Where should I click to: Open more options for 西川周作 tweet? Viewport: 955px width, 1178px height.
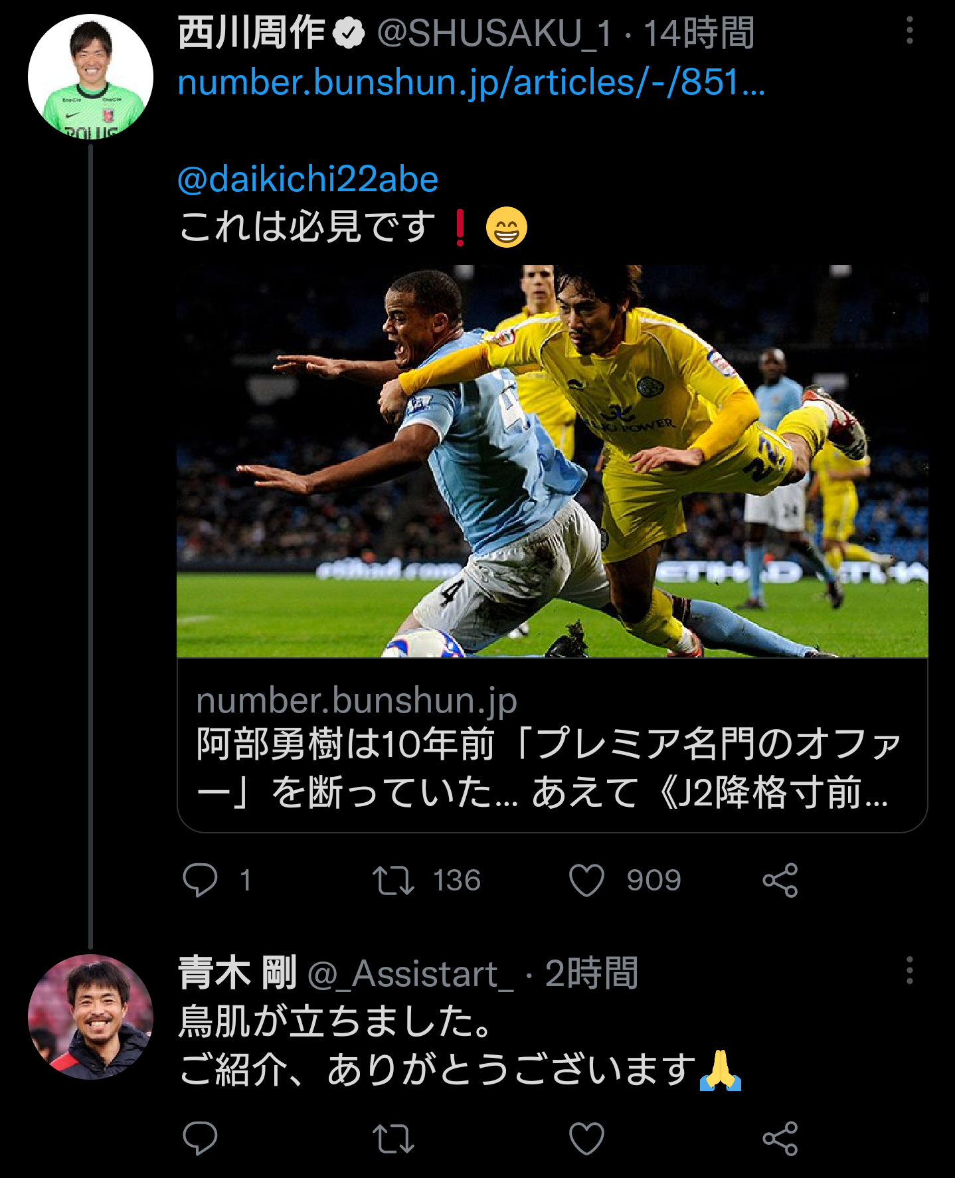coord(909,31)
